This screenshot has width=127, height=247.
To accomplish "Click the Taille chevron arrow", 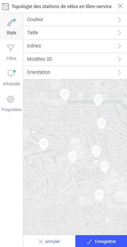I will coord(119,33).
